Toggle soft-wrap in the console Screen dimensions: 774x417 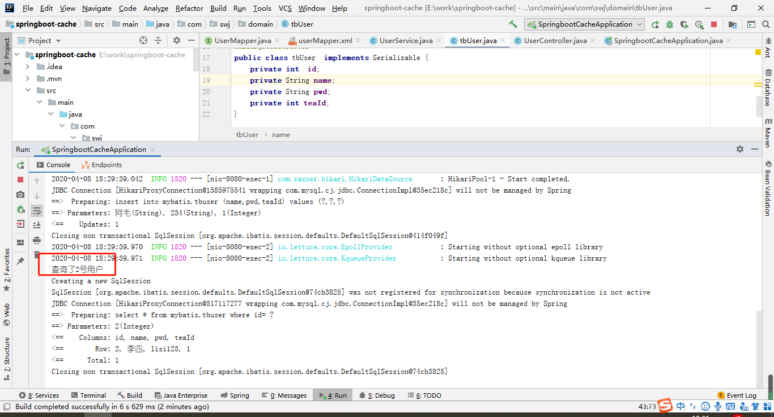(37, 211)
